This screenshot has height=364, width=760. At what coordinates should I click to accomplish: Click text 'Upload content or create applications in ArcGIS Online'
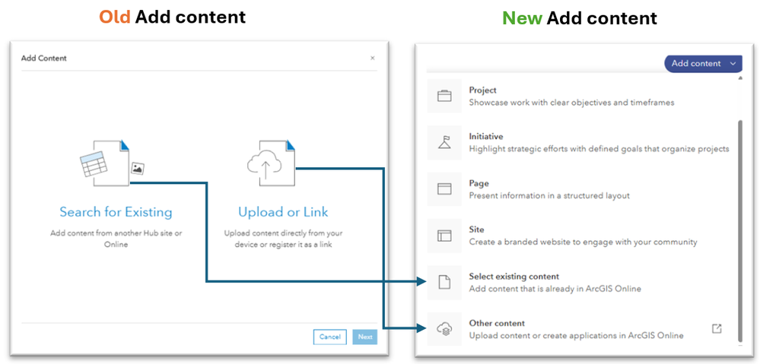[577, 335]
